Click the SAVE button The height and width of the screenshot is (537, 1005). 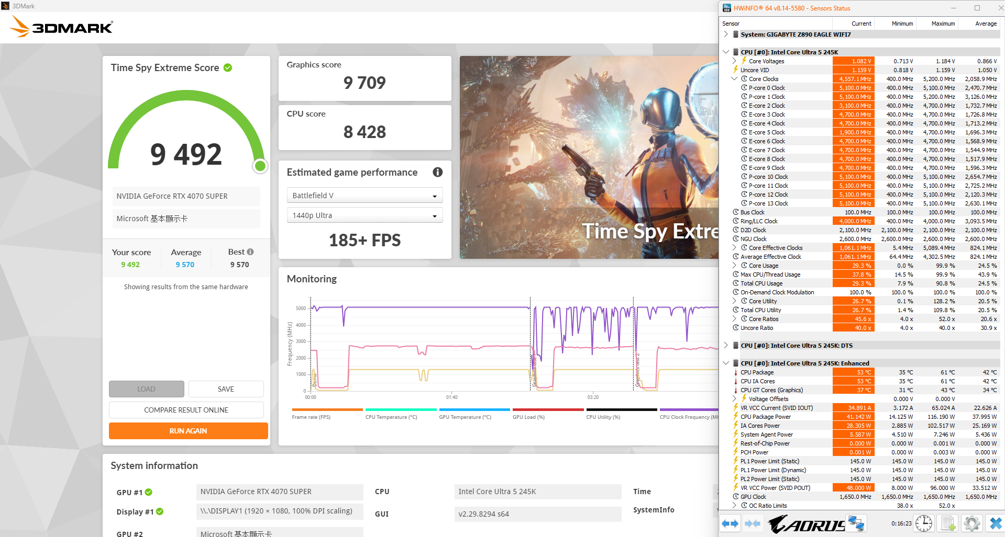click(x=226, y=389)
